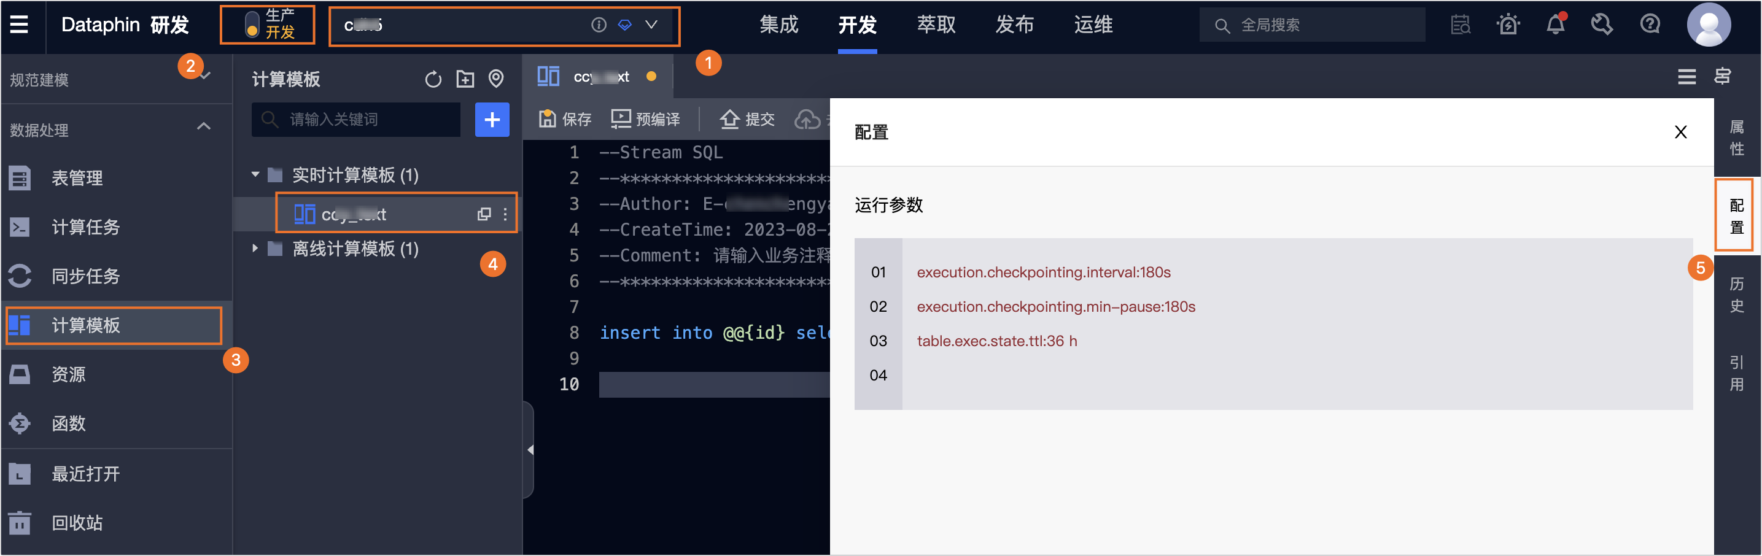Click the blue plus add-template button
The image size is (1762, 556).
click(492, 120)
